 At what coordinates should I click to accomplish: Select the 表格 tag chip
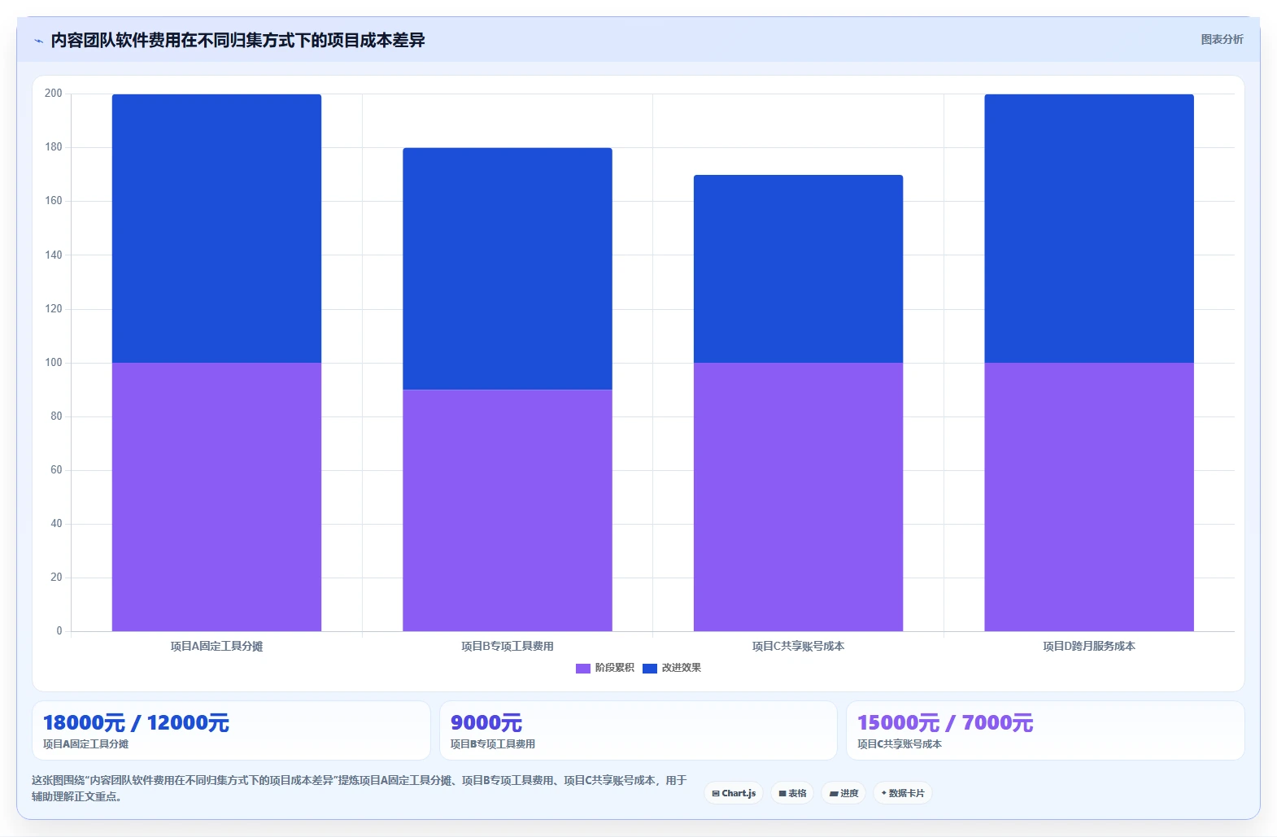pyautogui.click(x=792, y=793)
